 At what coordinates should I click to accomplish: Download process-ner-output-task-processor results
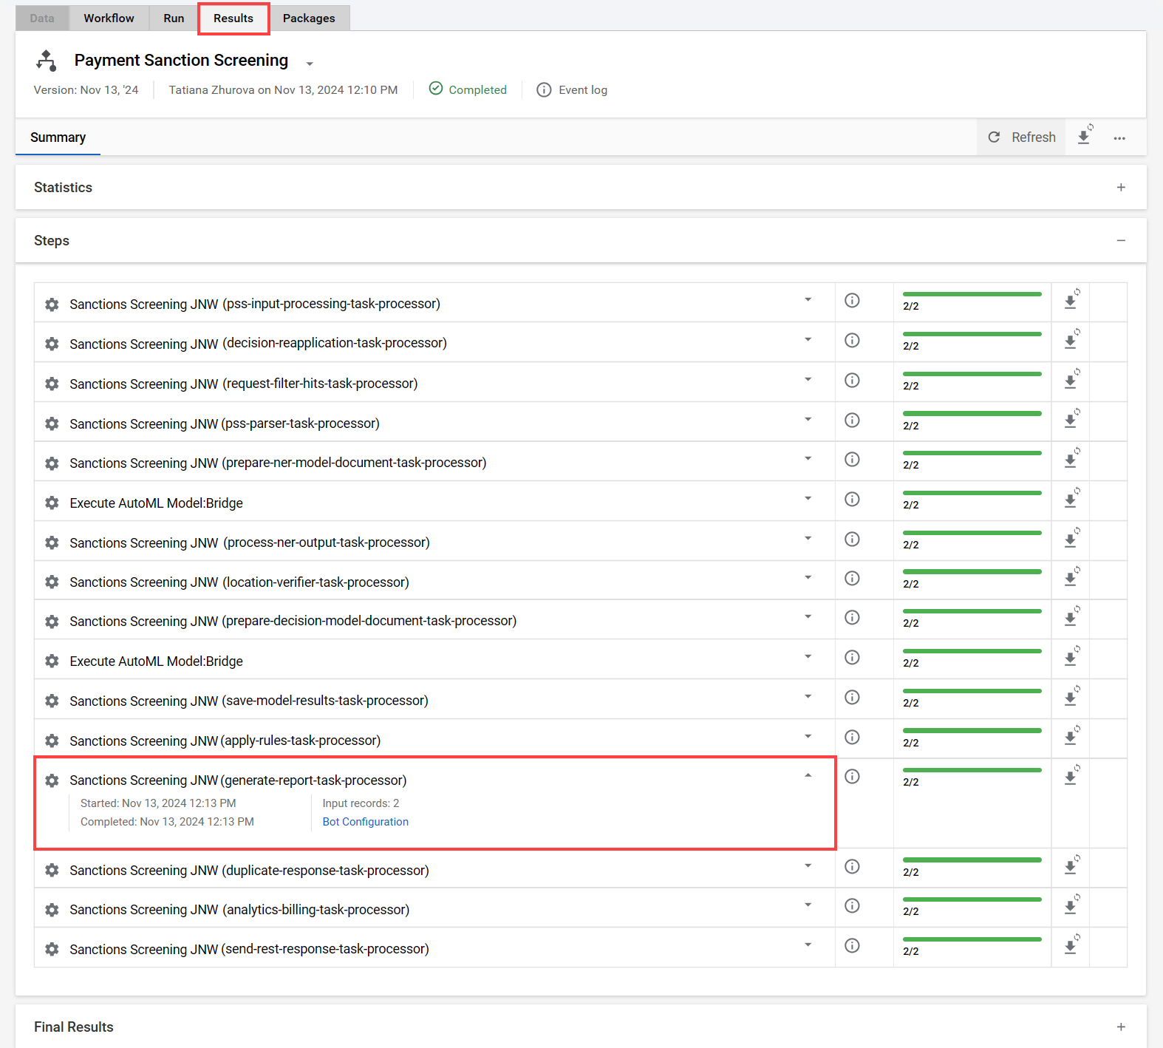[x=1071, y=538]
